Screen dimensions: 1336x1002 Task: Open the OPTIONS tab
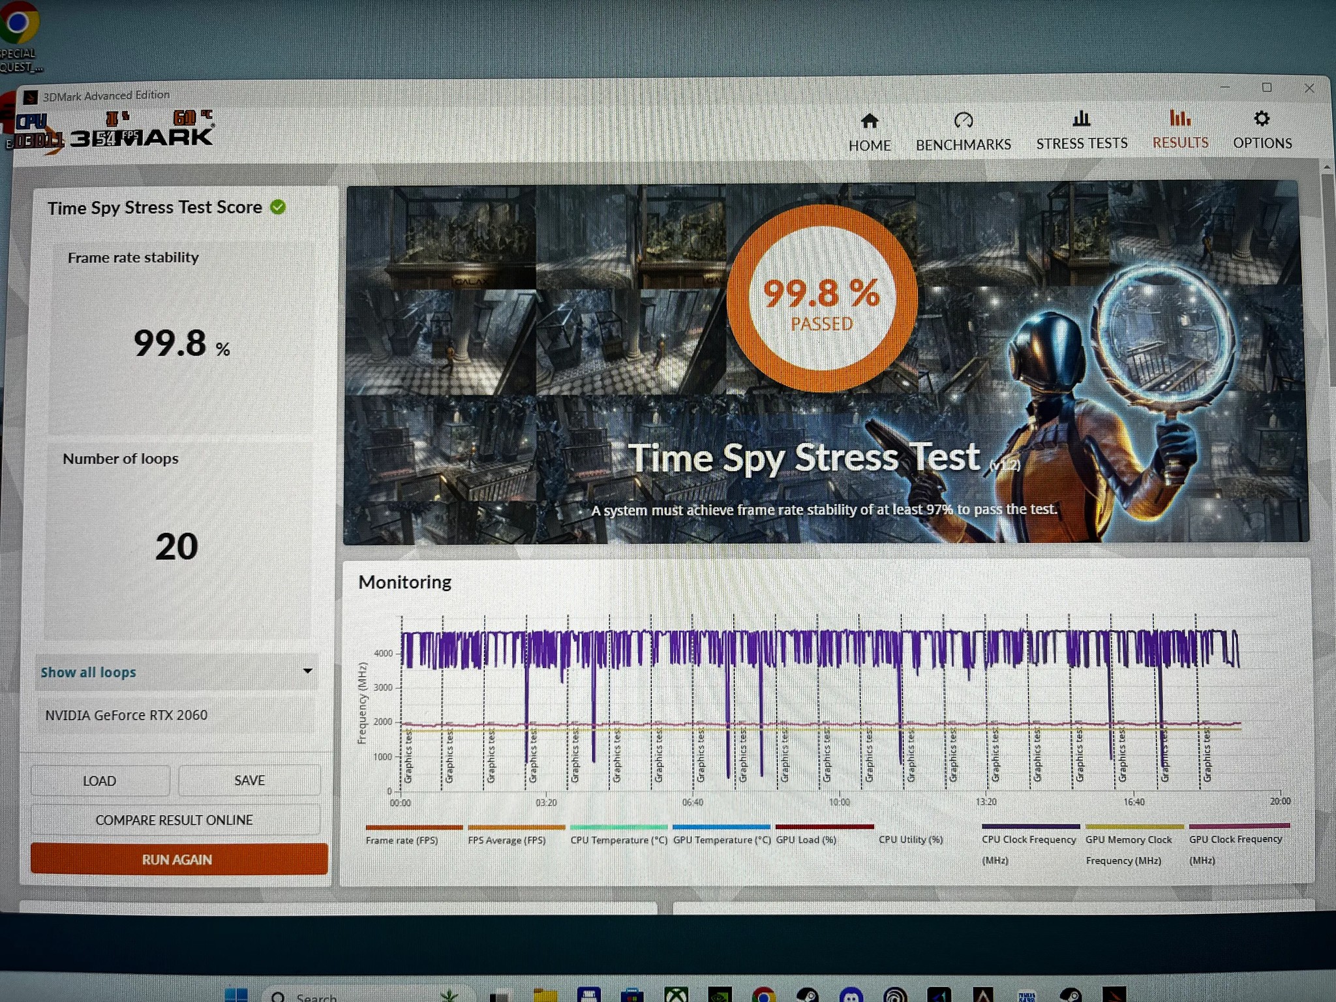point(1262,131)
